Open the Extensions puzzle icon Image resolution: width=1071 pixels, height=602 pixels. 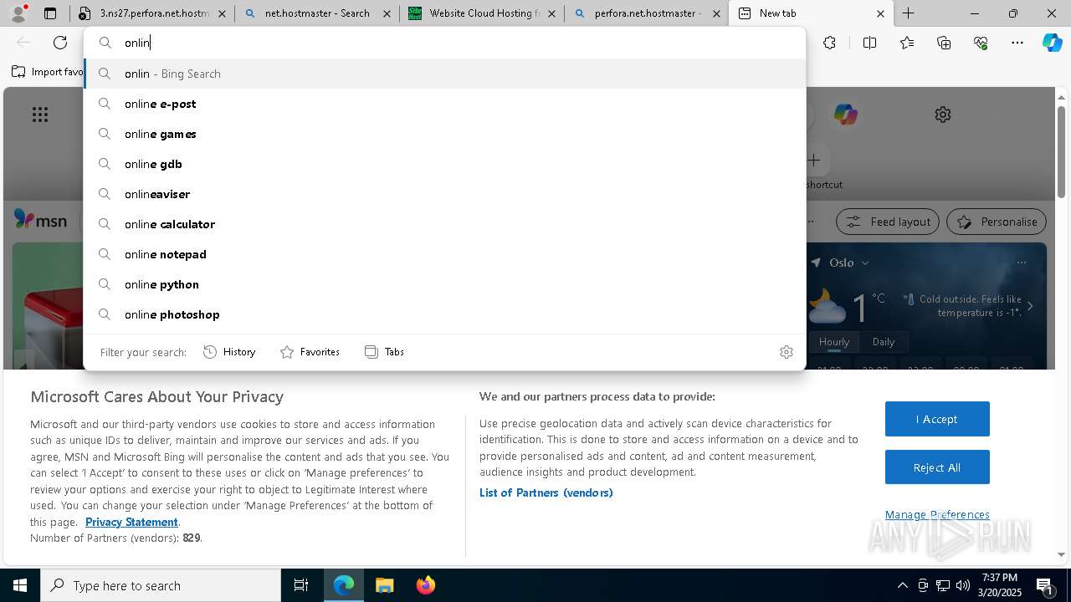click(x=829, y=43)
